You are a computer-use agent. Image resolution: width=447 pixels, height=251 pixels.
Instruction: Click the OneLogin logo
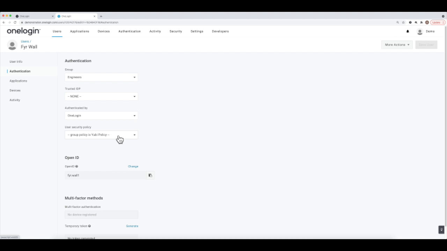pyautogui.click(x=24, y=31)
